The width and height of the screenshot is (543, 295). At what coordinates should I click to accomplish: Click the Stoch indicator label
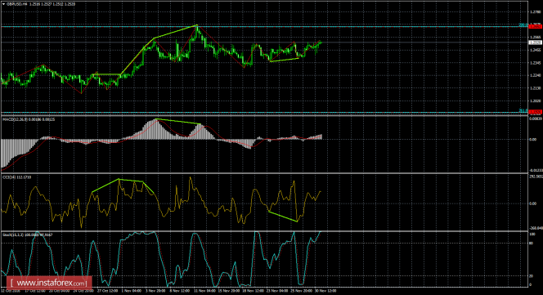pos(12,235)
